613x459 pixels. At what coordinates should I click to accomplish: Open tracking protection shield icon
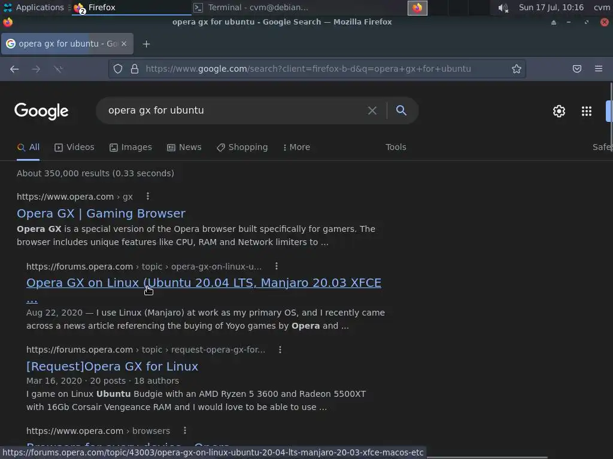(x=118, y=69)
